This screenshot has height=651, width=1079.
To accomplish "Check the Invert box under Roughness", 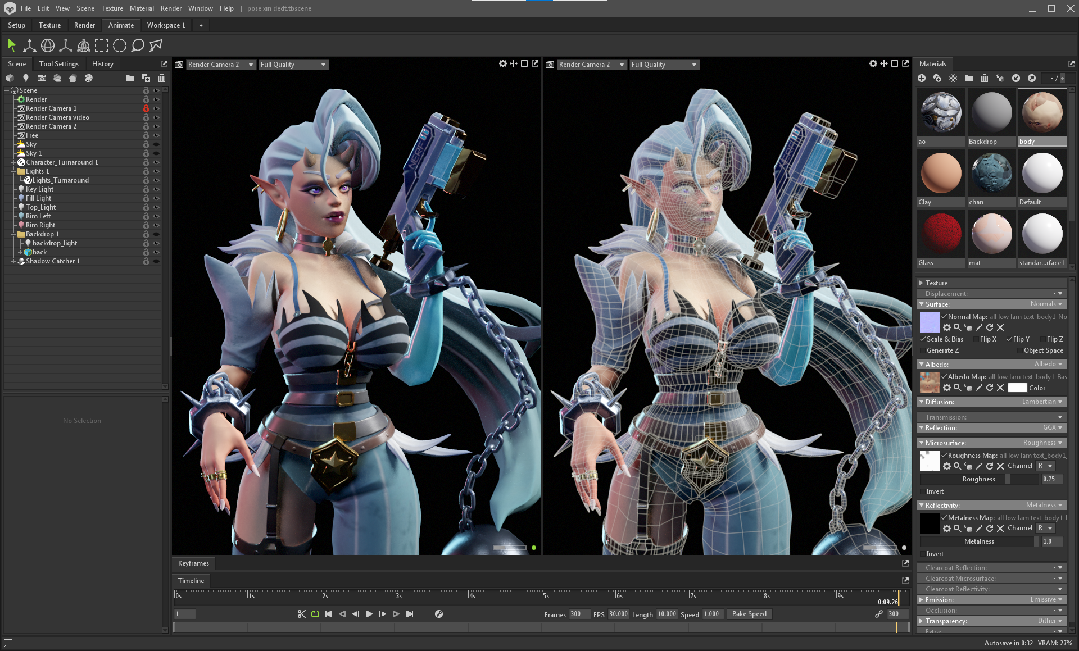I will pyautogui.click(x=923, y=491).
